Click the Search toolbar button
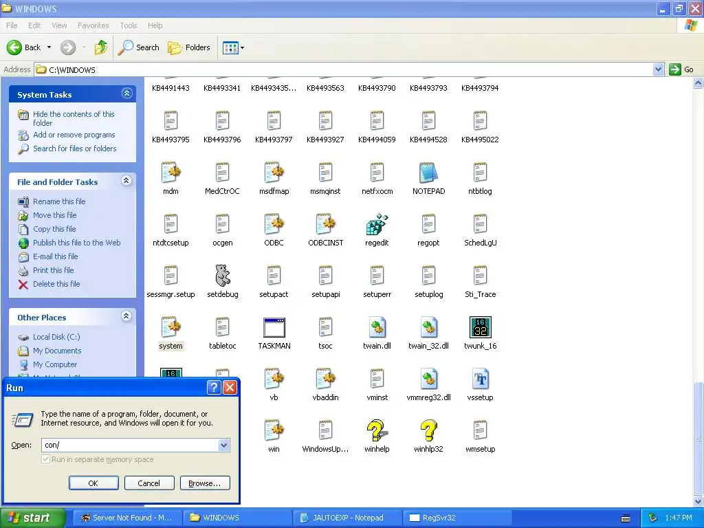 (139, 47)
